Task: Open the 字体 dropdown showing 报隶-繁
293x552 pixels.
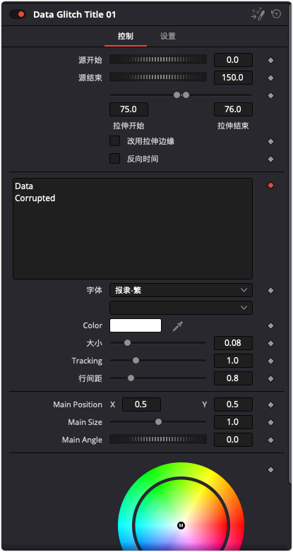Action: click(181, 290)
